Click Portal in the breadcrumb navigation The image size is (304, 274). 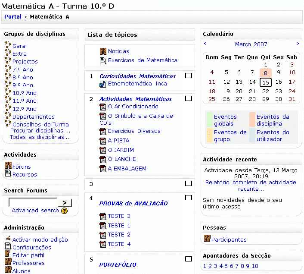coord(13,17)
